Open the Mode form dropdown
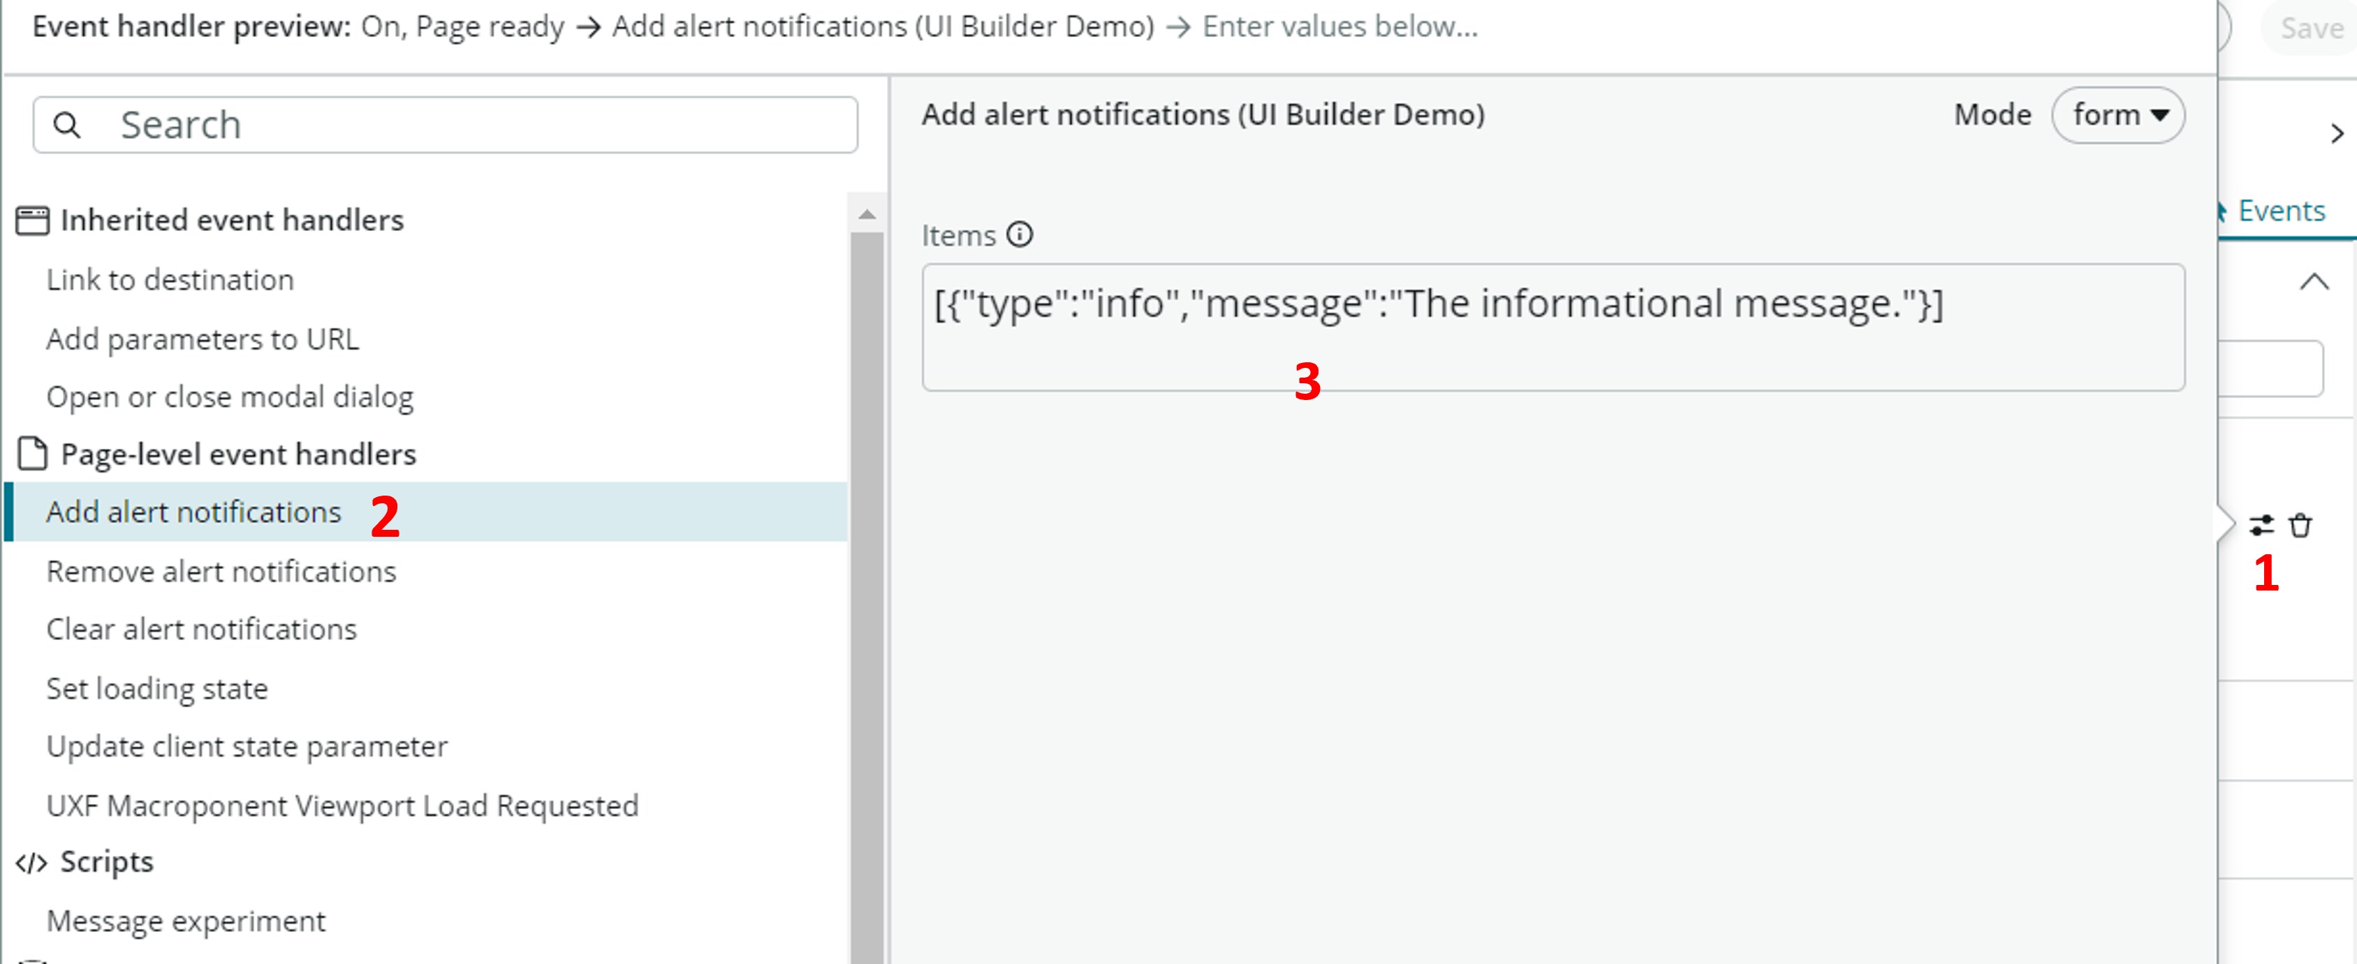2357x964 pixels. [2117, 115]
